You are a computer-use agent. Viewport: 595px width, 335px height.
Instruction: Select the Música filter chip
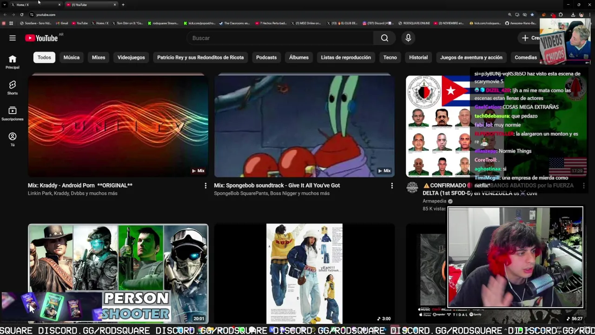71,57
